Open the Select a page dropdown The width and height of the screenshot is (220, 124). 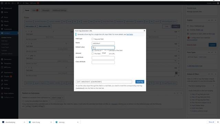pos(57,97)
